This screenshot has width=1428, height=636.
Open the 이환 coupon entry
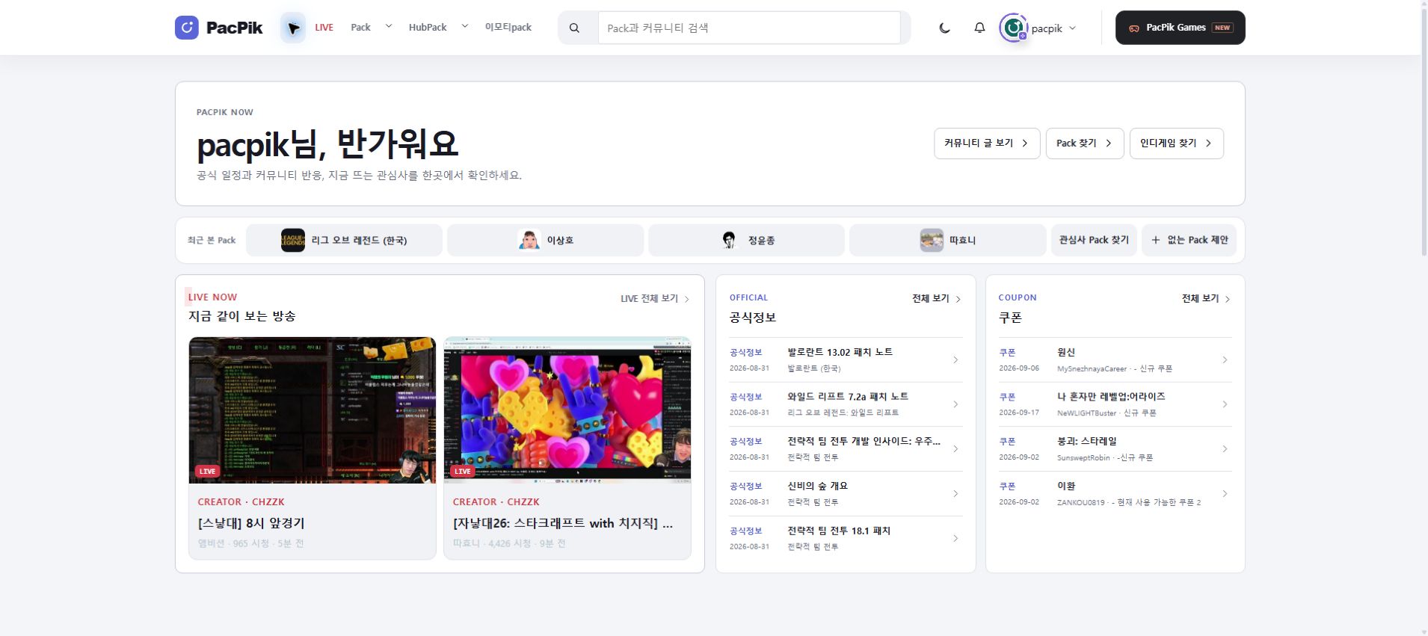pyautogui.click(x=1115, y=494)
